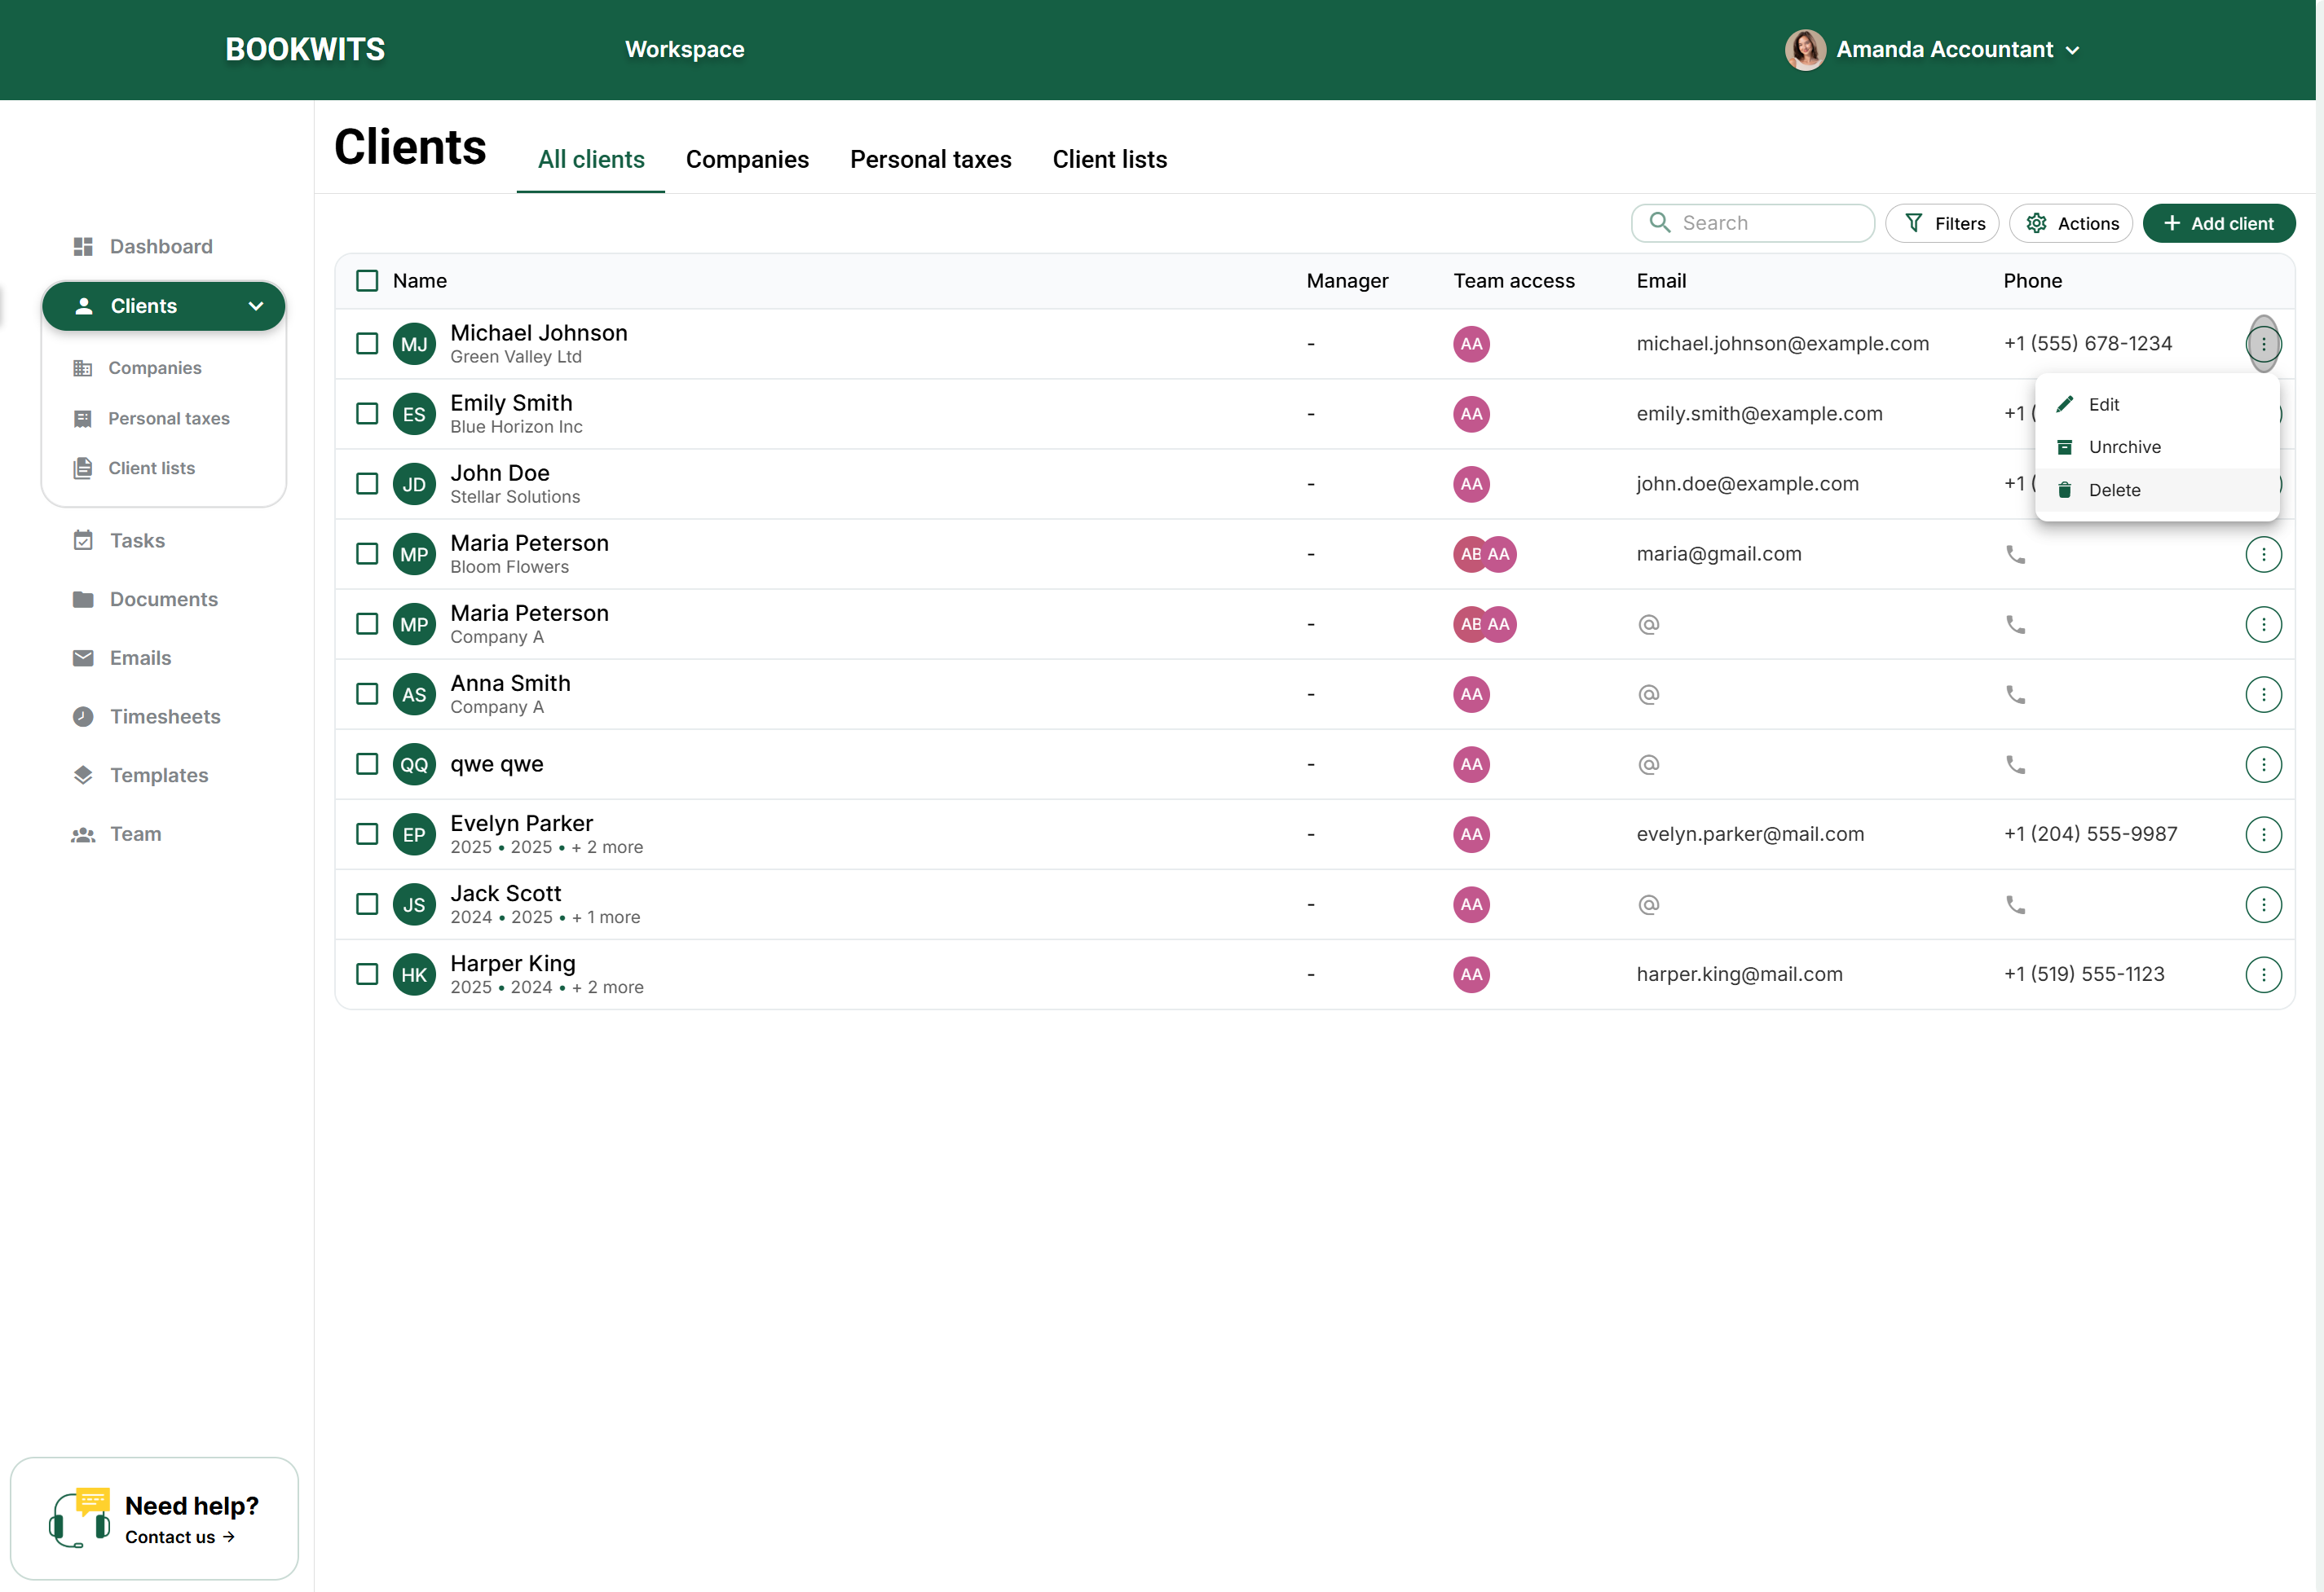Screen dimensions: 2324x1592
Task: Choose Edit from the context menu
Action: coord(2157,404)
